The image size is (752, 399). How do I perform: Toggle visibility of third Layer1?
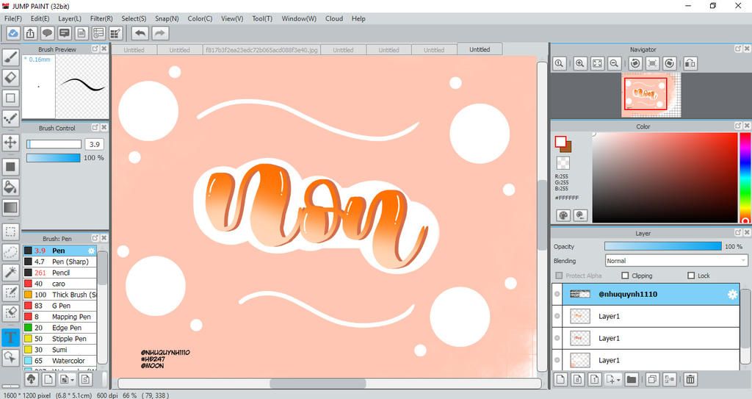click(x=557, y=360)
